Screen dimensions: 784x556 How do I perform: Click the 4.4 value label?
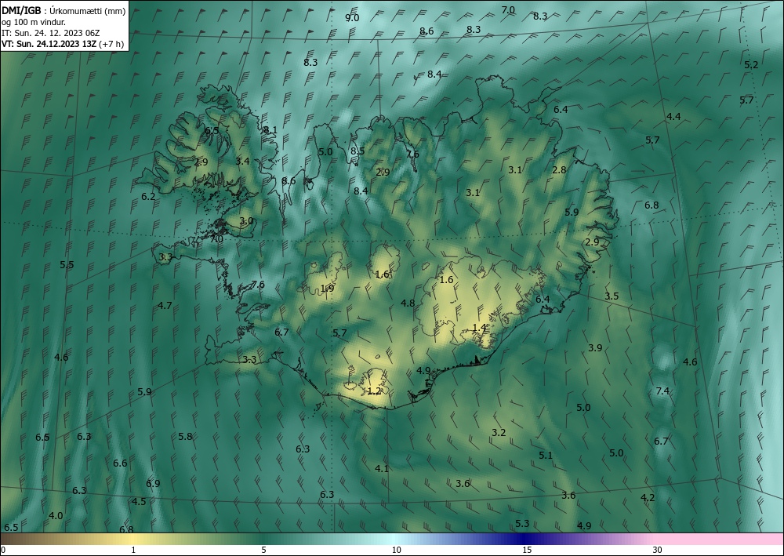(x=673, y=117)
